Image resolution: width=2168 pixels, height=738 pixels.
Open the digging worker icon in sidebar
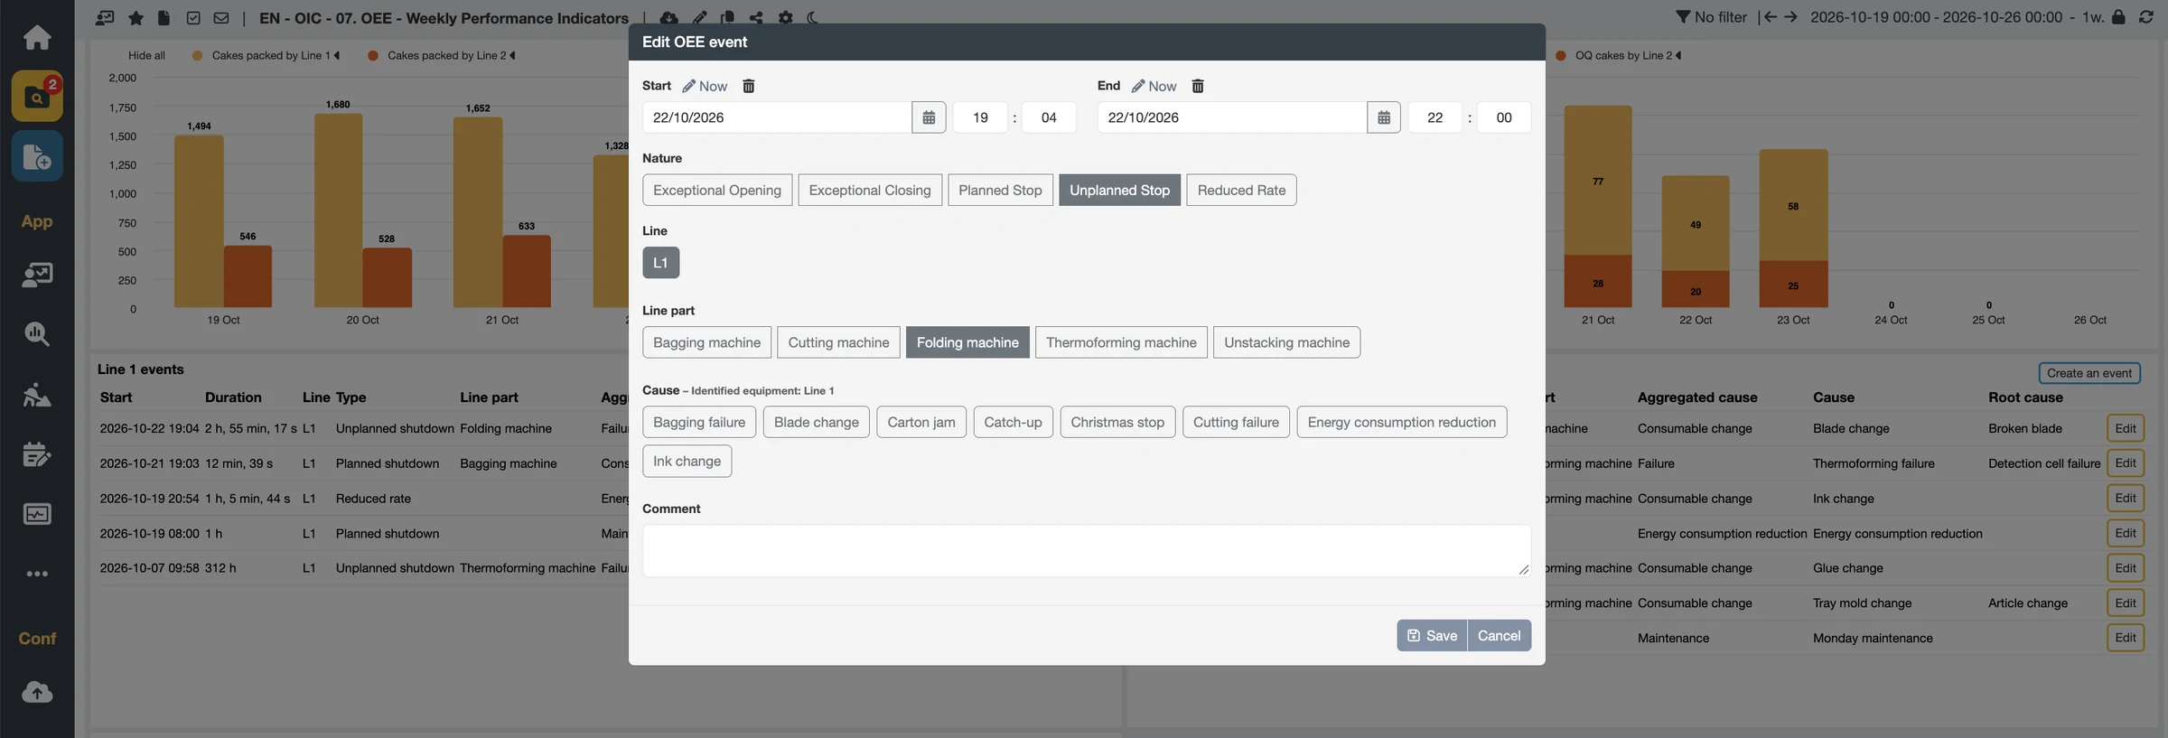tap(37, 395)
